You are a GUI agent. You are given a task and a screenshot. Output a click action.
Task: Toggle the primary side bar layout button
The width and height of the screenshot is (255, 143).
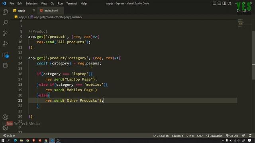point(214,3)
